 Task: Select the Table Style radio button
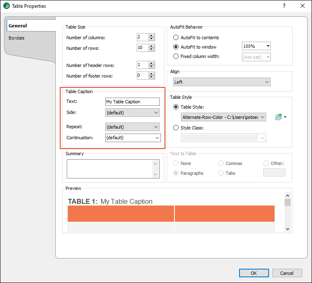pyautogui.click(x=176, y=107)
